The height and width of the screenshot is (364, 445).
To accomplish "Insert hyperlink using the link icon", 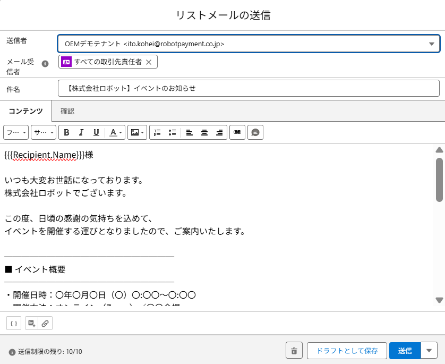I will pos(237,132).
